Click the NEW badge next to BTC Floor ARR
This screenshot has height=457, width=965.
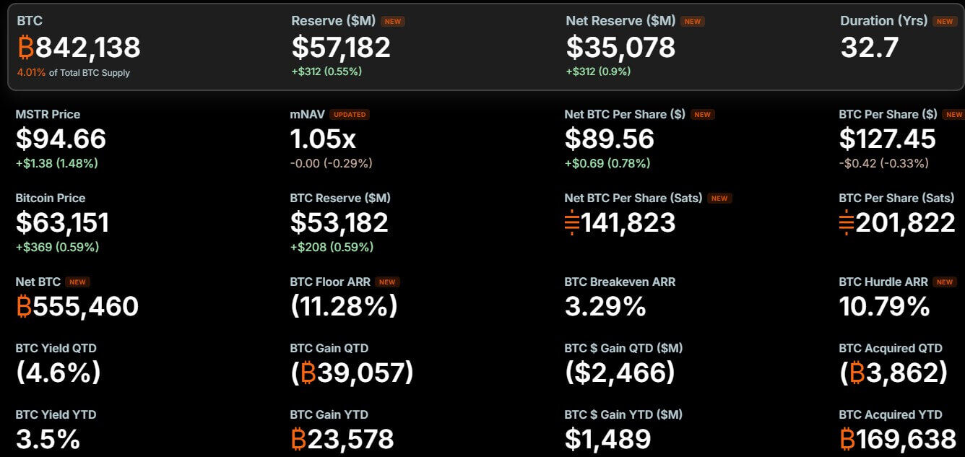(387, 282)
